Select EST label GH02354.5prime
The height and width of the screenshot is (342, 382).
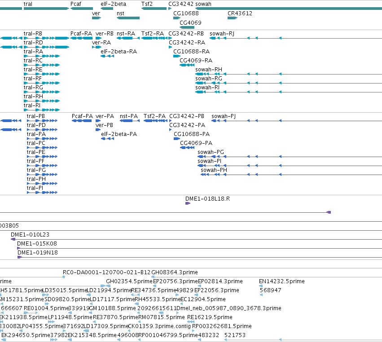pos(129,281)
